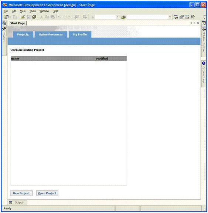Image resolution: width=208 pixels, height=213 pixels.
Task: Click the Open Project button
Action: [x=47, y=193]
